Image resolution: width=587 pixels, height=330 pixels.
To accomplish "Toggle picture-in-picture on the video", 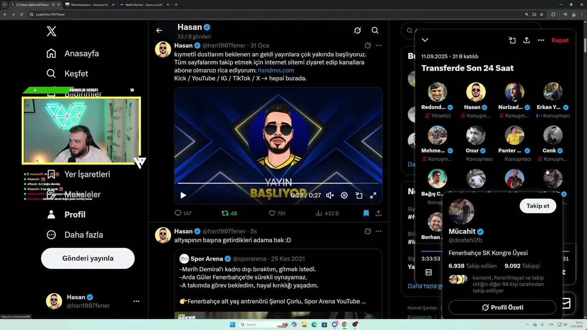I will pos(359,195).
